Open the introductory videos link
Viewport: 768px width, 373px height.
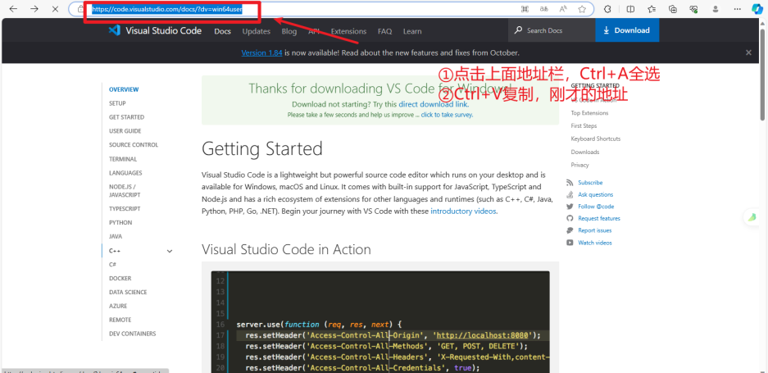pos(463,212)
